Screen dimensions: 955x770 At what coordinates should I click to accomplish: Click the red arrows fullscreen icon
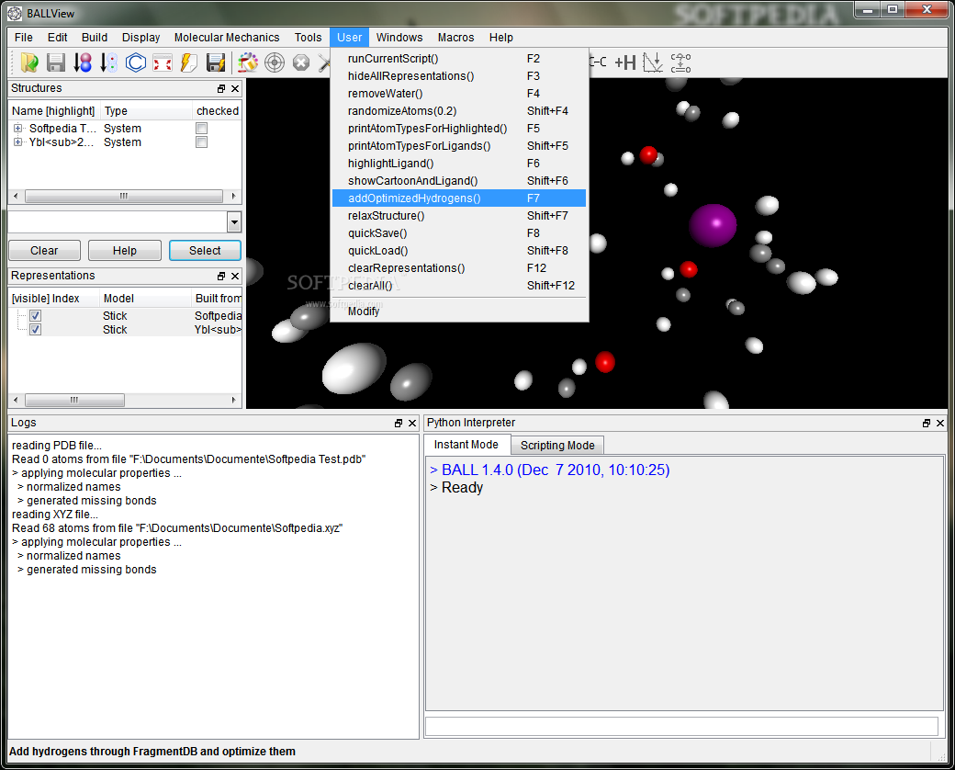click(162, 62)
